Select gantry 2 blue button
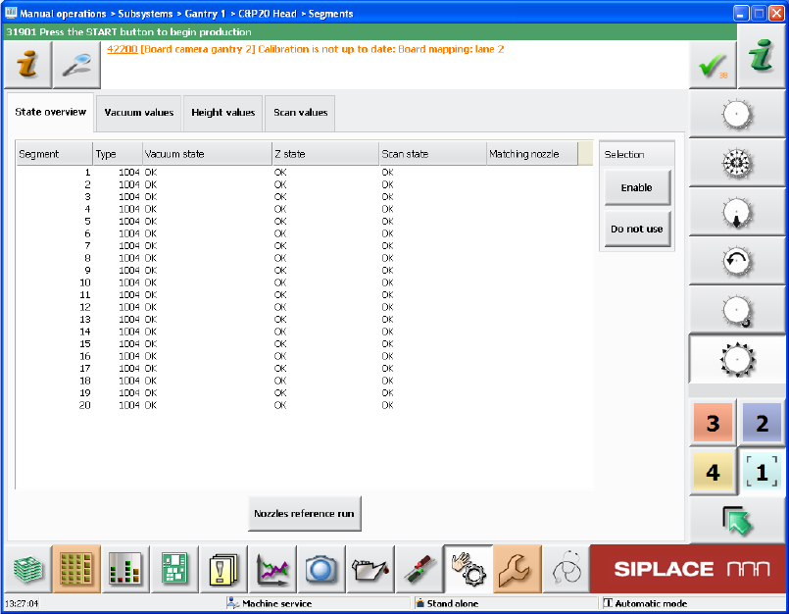The width and height of the screenshot is (789, 614). coord(762,423)
